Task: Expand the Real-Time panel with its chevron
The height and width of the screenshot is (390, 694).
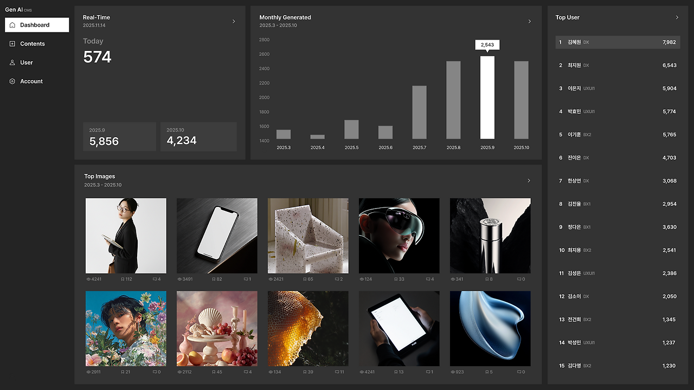Action: click(234, 21)
